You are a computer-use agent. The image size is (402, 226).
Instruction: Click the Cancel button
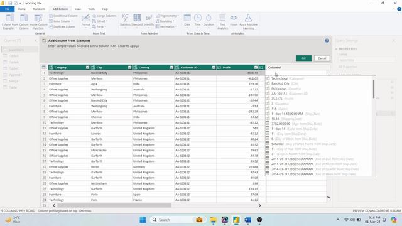322,58
